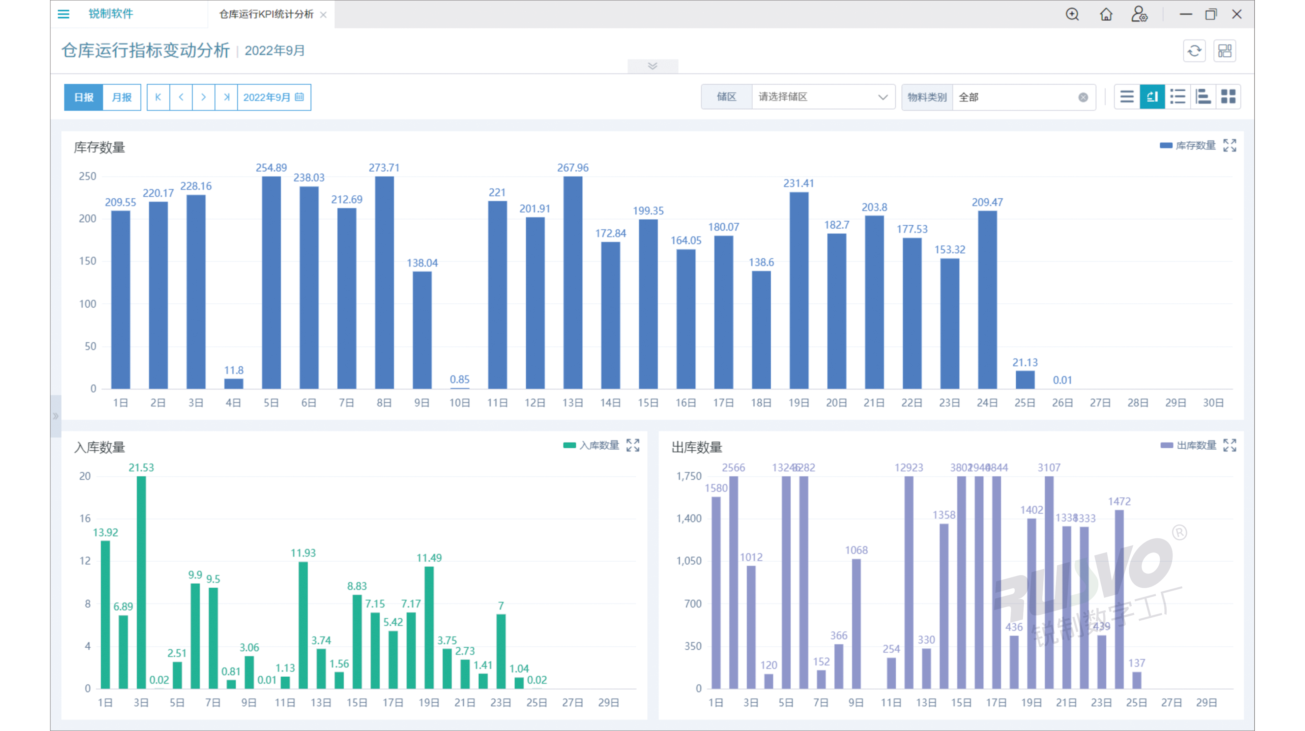This screenshot has width=1305, height=731.
Task: Maximize the 入库数量 chart
Action: pyautogui.click(x=633, y=445)
